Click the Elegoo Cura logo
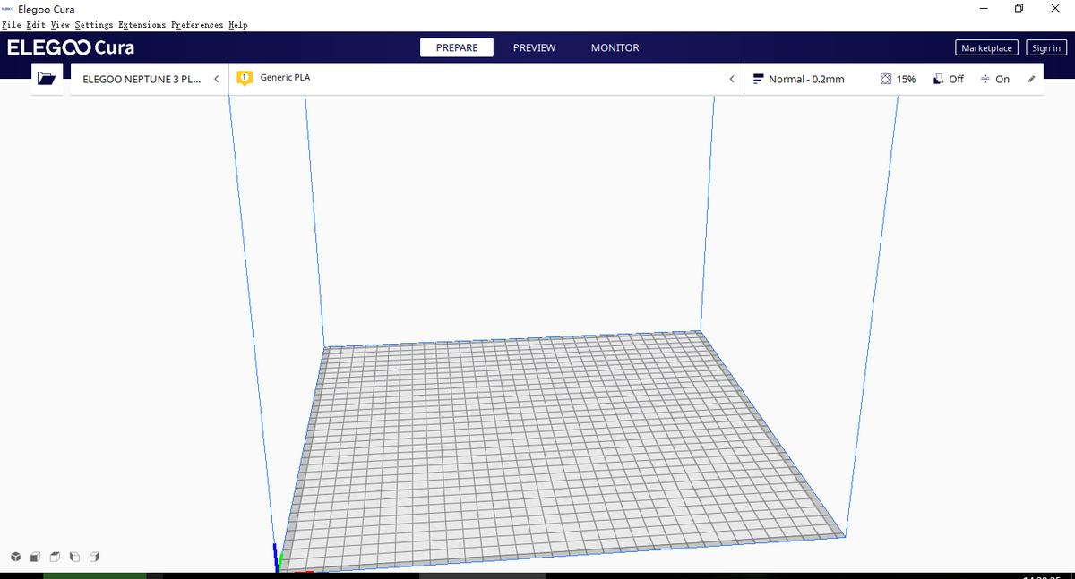The height and width of the screenshot is (579, 1075). tap(71, 47)
